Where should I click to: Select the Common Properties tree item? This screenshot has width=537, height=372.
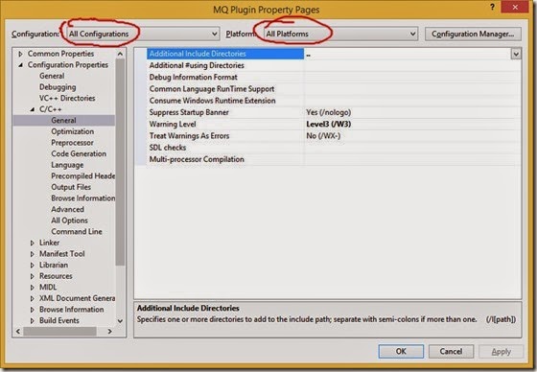pyautogui.click(x=60, y=54)
